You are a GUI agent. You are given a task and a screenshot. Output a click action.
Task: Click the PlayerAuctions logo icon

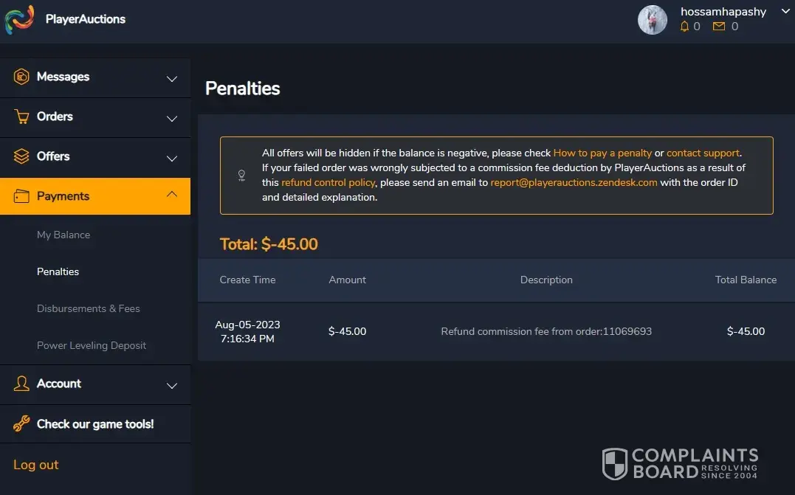point(19,19)
